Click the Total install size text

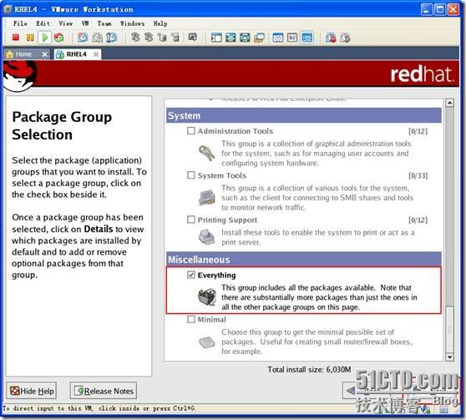click(309, 369)
